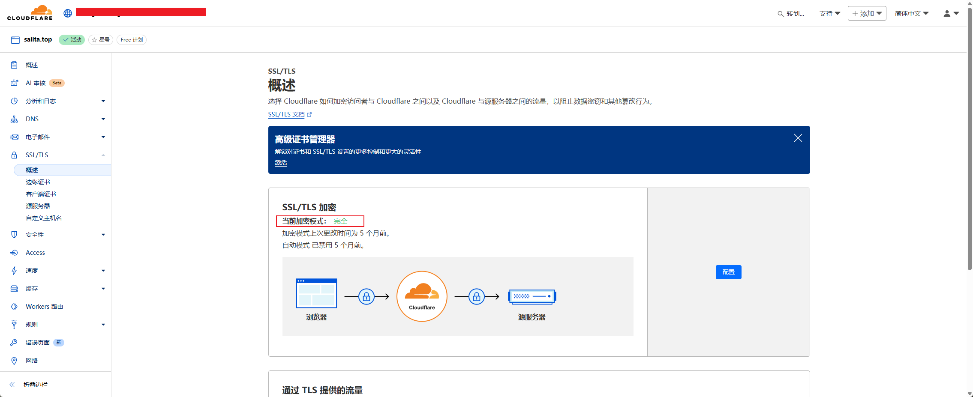Click the blue 配置 button

728,272
